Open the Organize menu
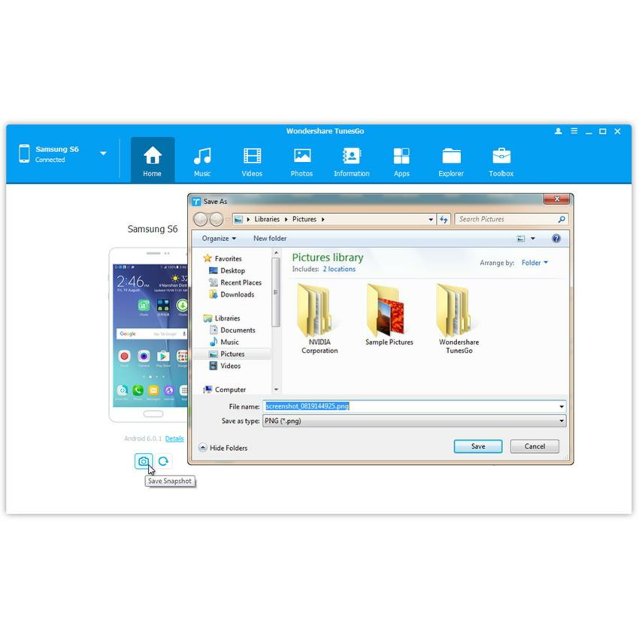This screenshot has width=639, height=639. pos(219,239)
